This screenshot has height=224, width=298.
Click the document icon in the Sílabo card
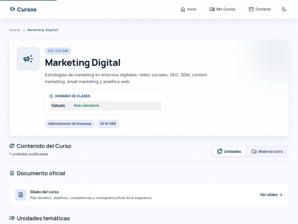(x=21, y=195)
